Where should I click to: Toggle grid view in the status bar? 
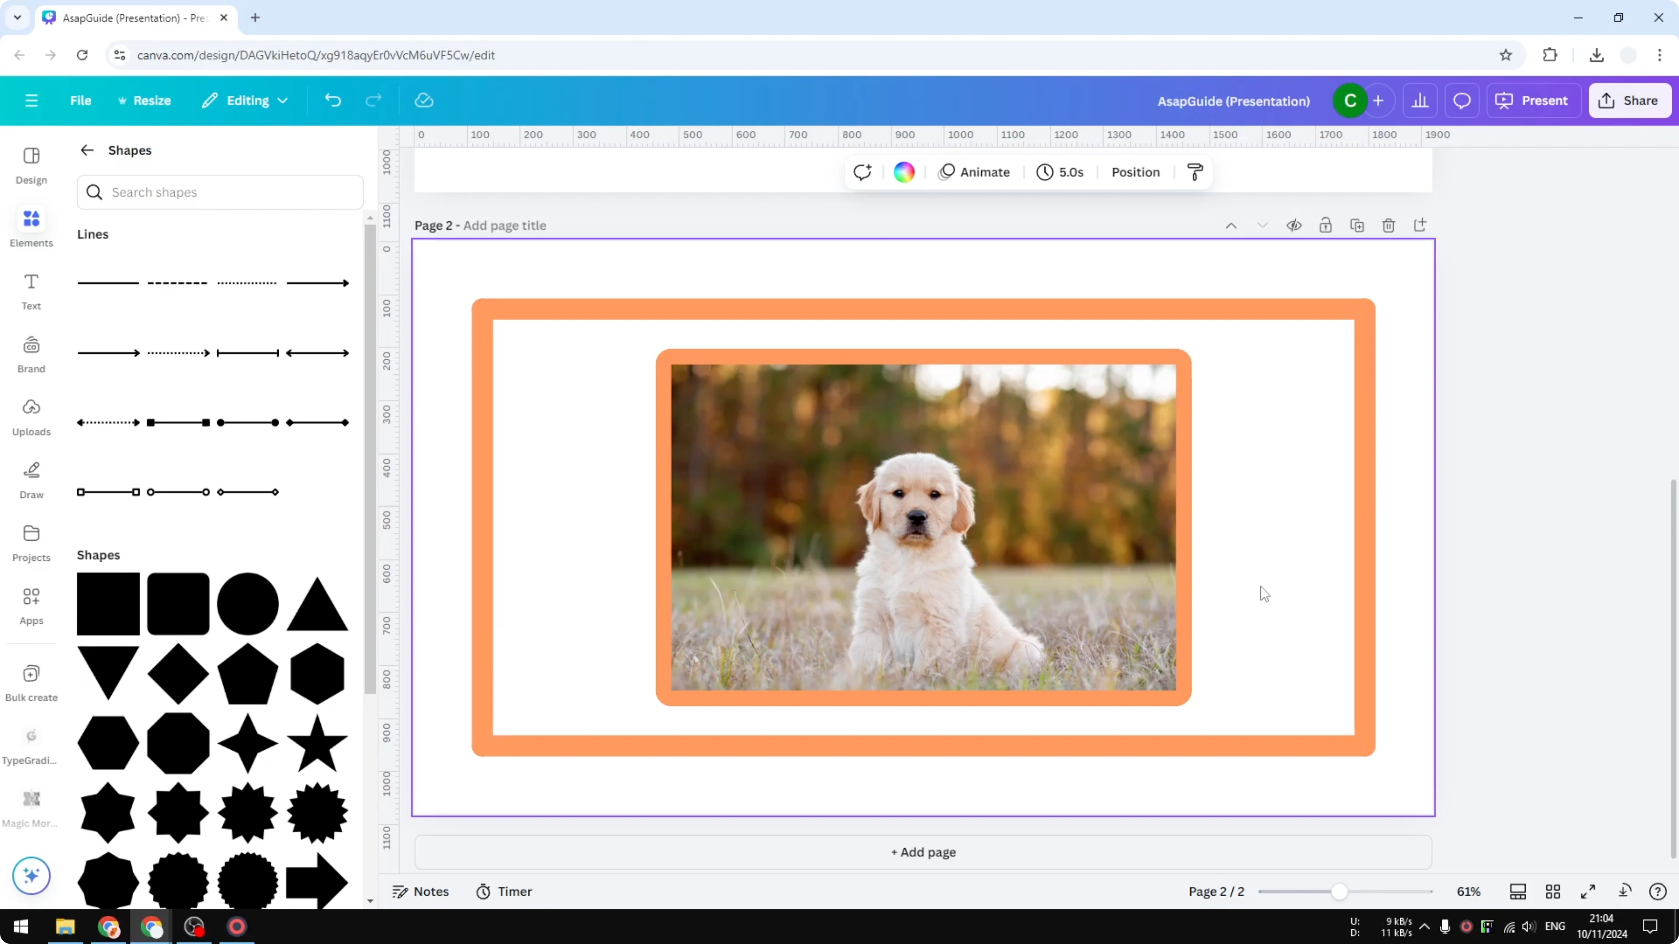click(x=1553, y=891)
